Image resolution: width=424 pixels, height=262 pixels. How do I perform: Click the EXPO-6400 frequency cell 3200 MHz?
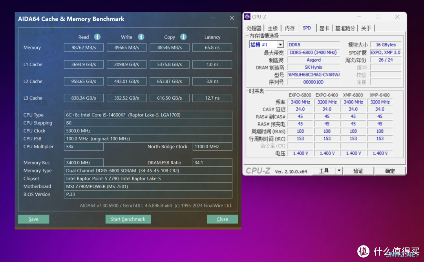[x=327, y=102]
